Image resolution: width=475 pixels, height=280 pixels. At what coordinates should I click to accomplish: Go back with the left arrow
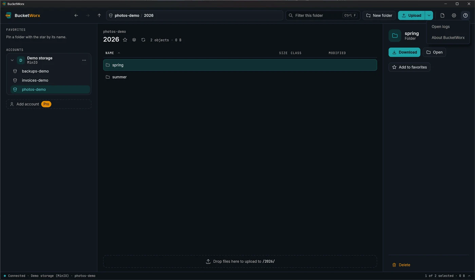(x=76, y=16)
